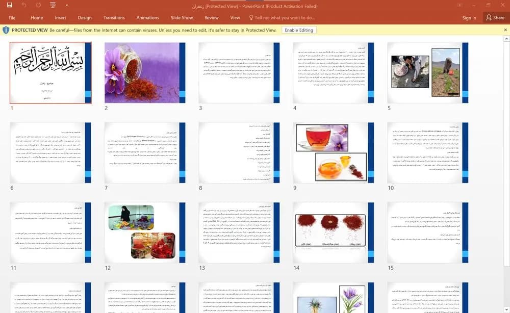Open Ribbon Display Options in the title bar
510x313 pixels.
tap(460, 5)
